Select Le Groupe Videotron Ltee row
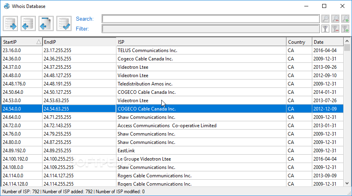This screenshot has width=352, height=196. coord(172,159)
